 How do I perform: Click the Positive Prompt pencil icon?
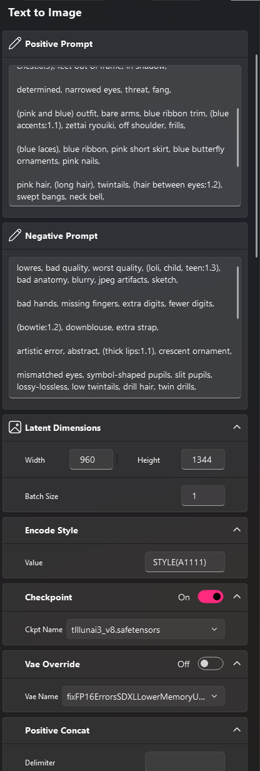[x=15, y=44]
